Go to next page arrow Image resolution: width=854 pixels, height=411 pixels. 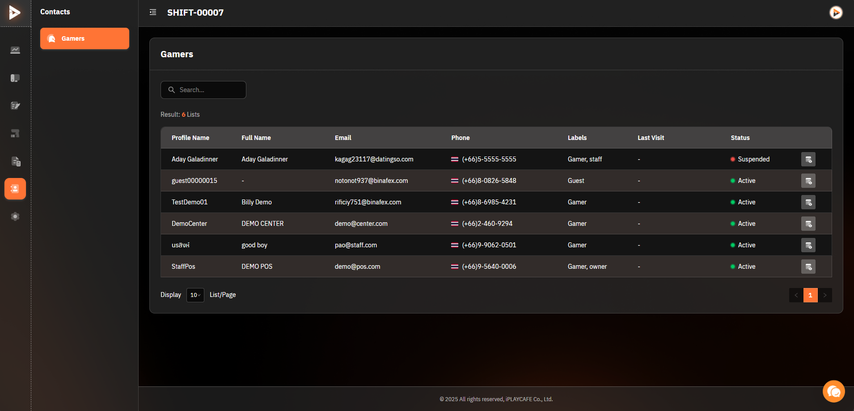click(825, 295)
